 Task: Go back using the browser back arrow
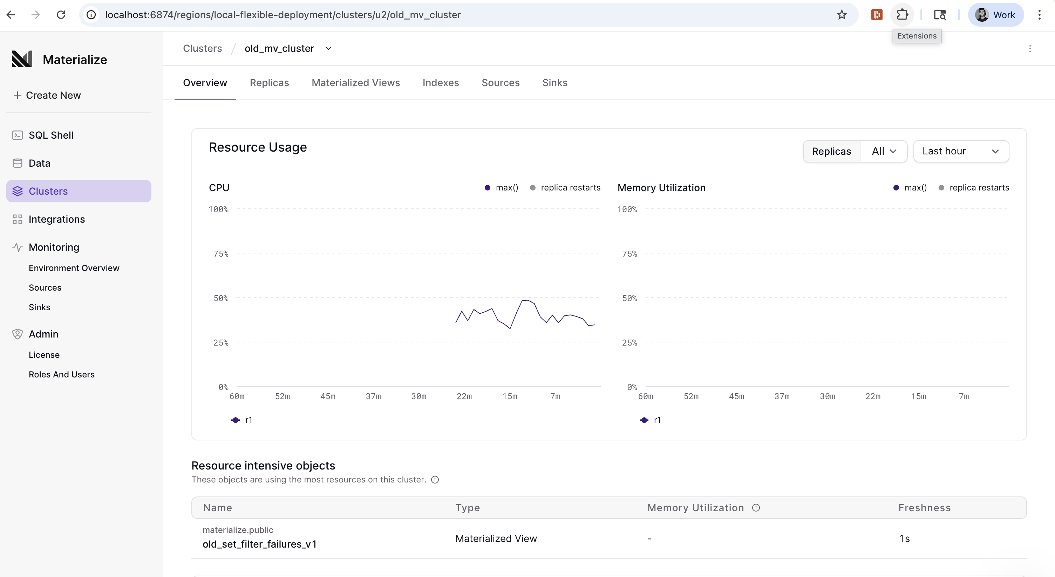point(11,15)
